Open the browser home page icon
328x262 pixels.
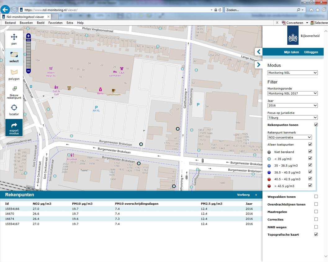point(311,10)
